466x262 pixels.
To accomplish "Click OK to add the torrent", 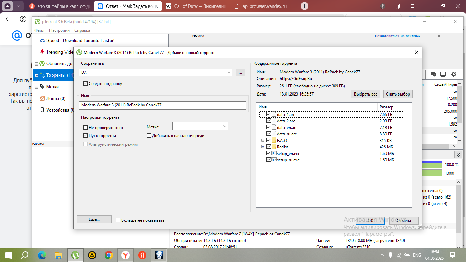I will coord(370,220).
